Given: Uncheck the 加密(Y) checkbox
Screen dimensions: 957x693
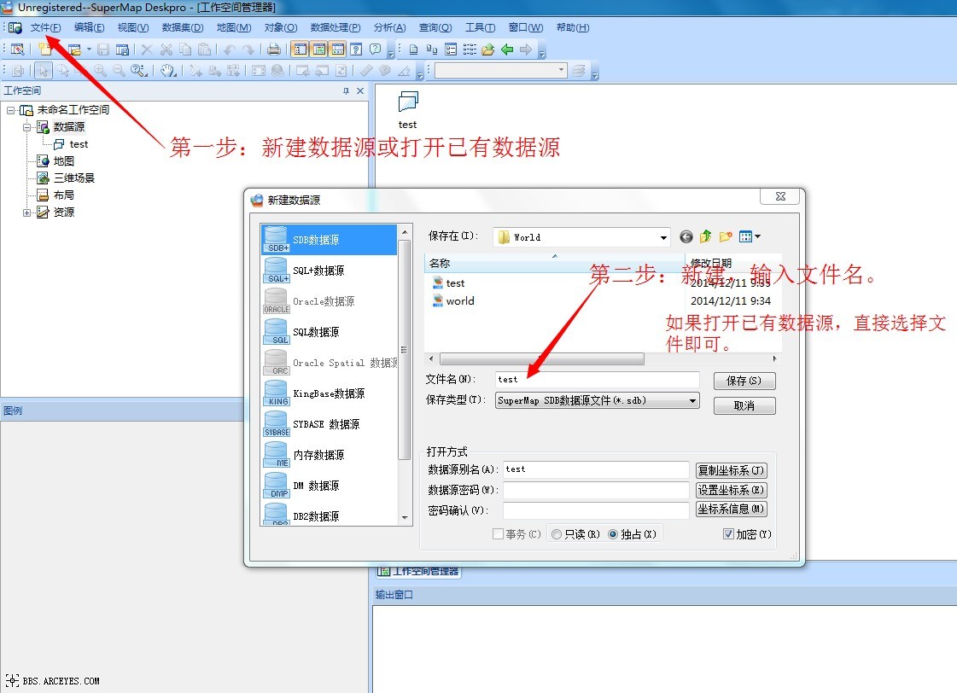Looking at the screenshot, I should (728, 533).
